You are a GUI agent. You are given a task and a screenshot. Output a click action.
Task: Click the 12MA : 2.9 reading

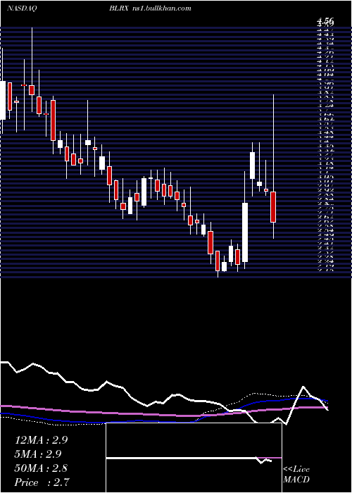[41, 440]
